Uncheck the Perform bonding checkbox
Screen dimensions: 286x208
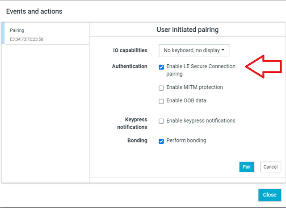(161, 141)
